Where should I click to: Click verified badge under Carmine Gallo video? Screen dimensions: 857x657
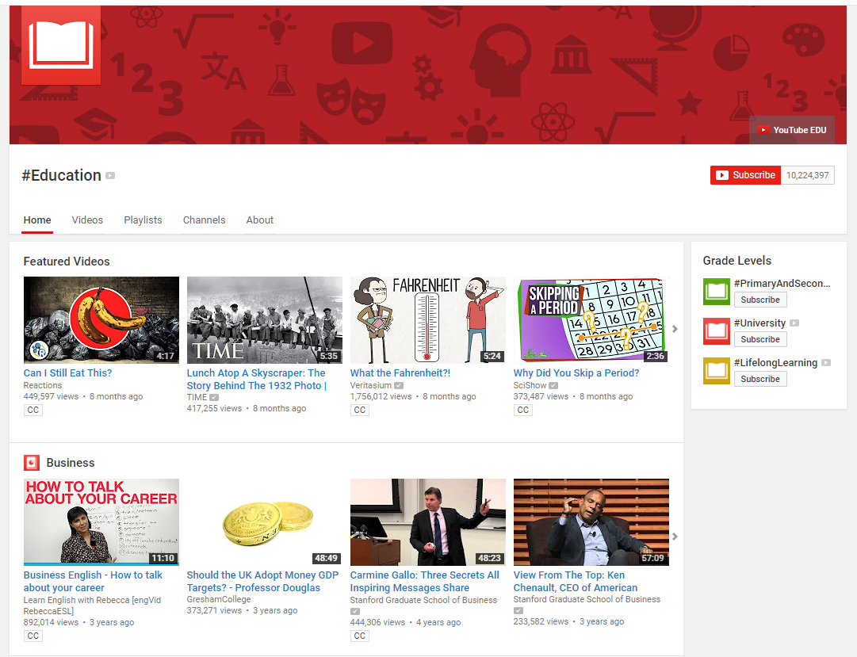click(x=355, y=611)
